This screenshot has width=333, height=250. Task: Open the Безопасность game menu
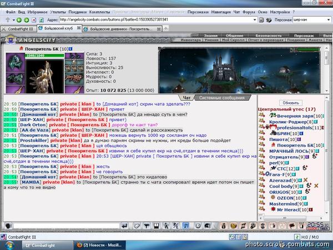pos(269,36)
